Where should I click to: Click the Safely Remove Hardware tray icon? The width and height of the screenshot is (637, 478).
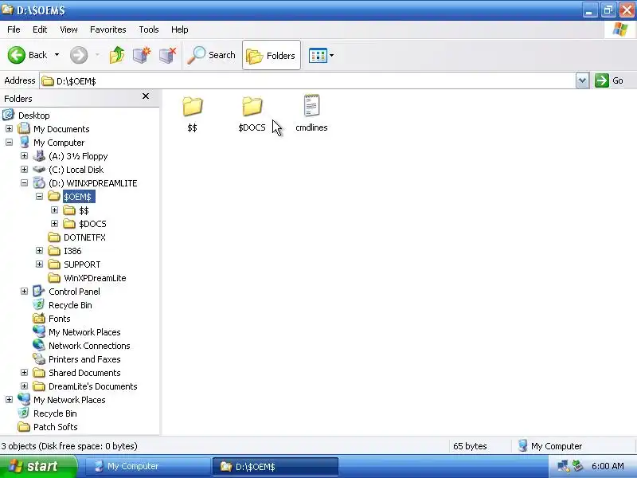pos(577,466)
